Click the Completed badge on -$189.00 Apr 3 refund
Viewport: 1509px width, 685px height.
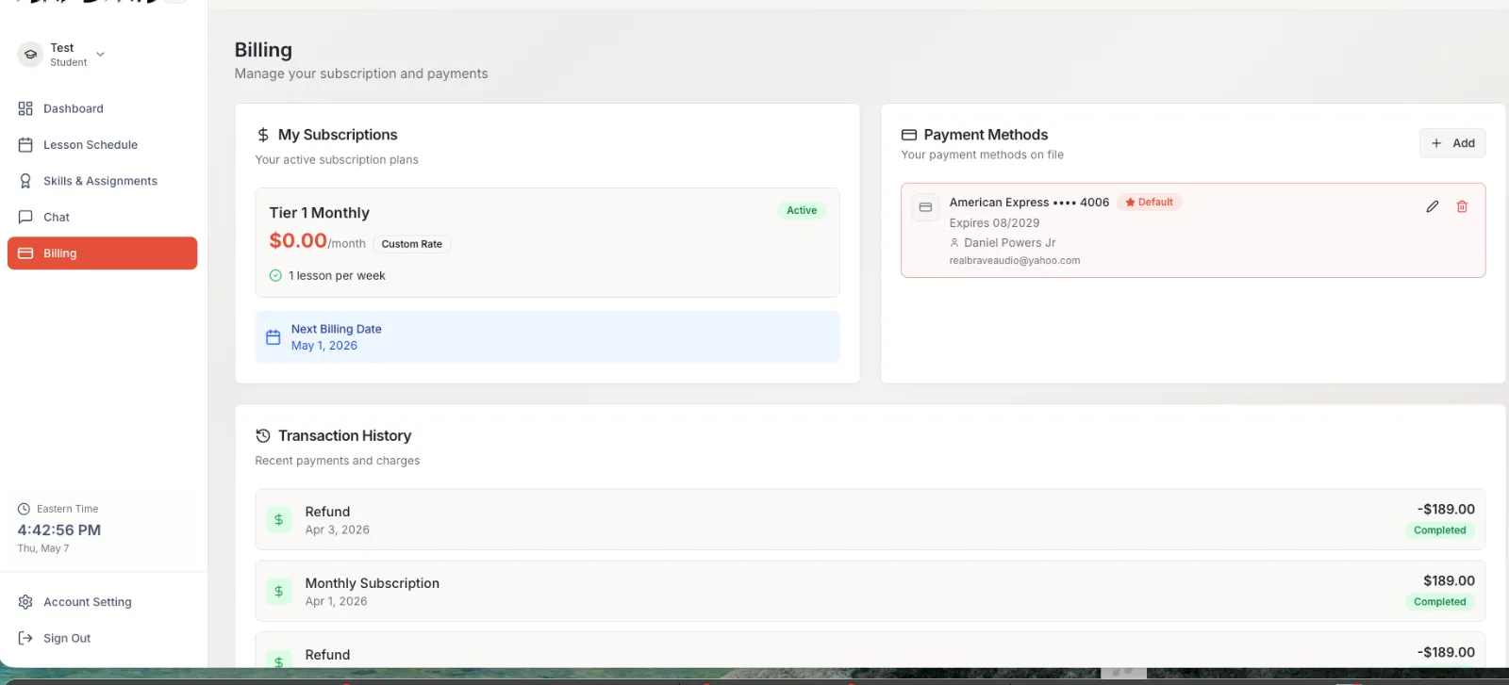(x=1439, y=530)
